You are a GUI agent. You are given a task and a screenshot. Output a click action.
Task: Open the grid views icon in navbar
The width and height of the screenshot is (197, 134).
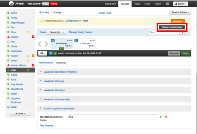click(x=167, y=4)
